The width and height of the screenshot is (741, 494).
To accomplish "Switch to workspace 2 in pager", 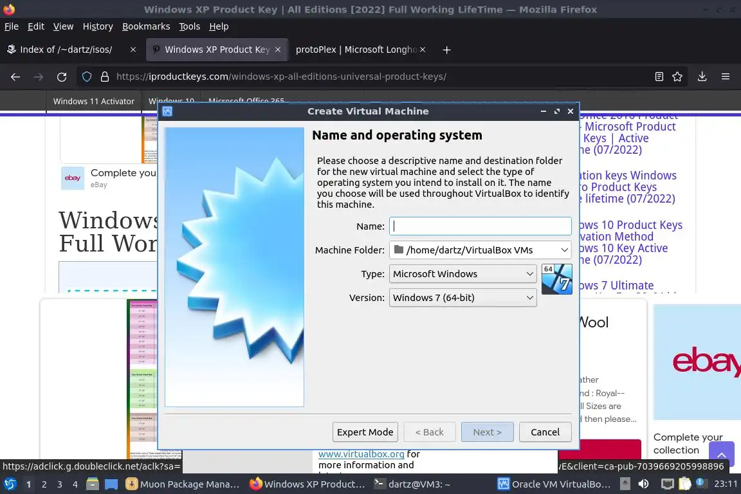I will coord(44,484).
